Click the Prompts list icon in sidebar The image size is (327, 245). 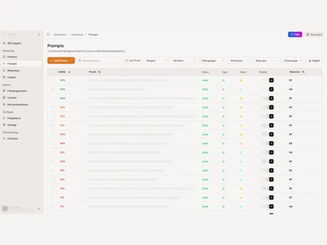(4, 63)
